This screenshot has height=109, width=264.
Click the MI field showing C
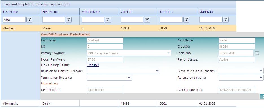pos(105,47)
